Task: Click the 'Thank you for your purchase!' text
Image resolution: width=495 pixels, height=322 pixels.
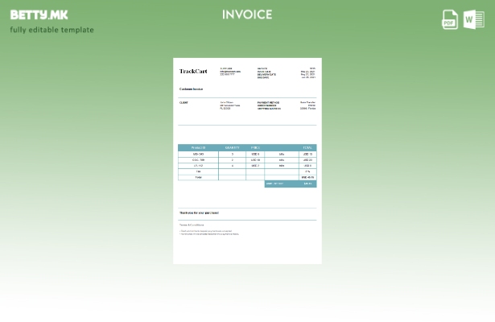Action: (x=199, y=213)
